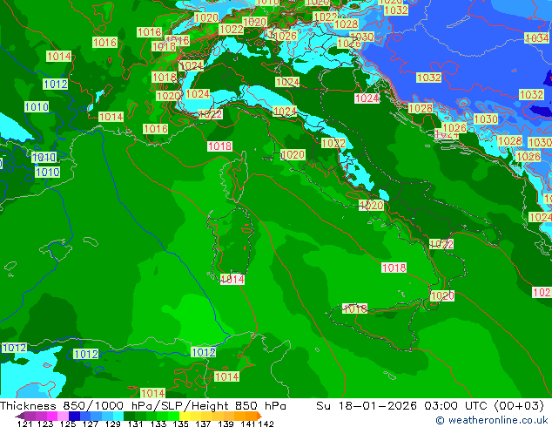
Task: Click the legend value 127
Action: click(91, 424)
